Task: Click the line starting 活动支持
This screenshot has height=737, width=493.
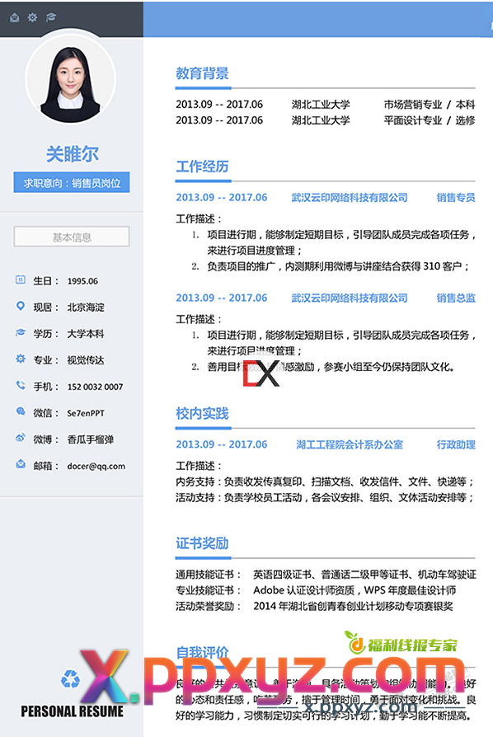Action: point(325,497)
